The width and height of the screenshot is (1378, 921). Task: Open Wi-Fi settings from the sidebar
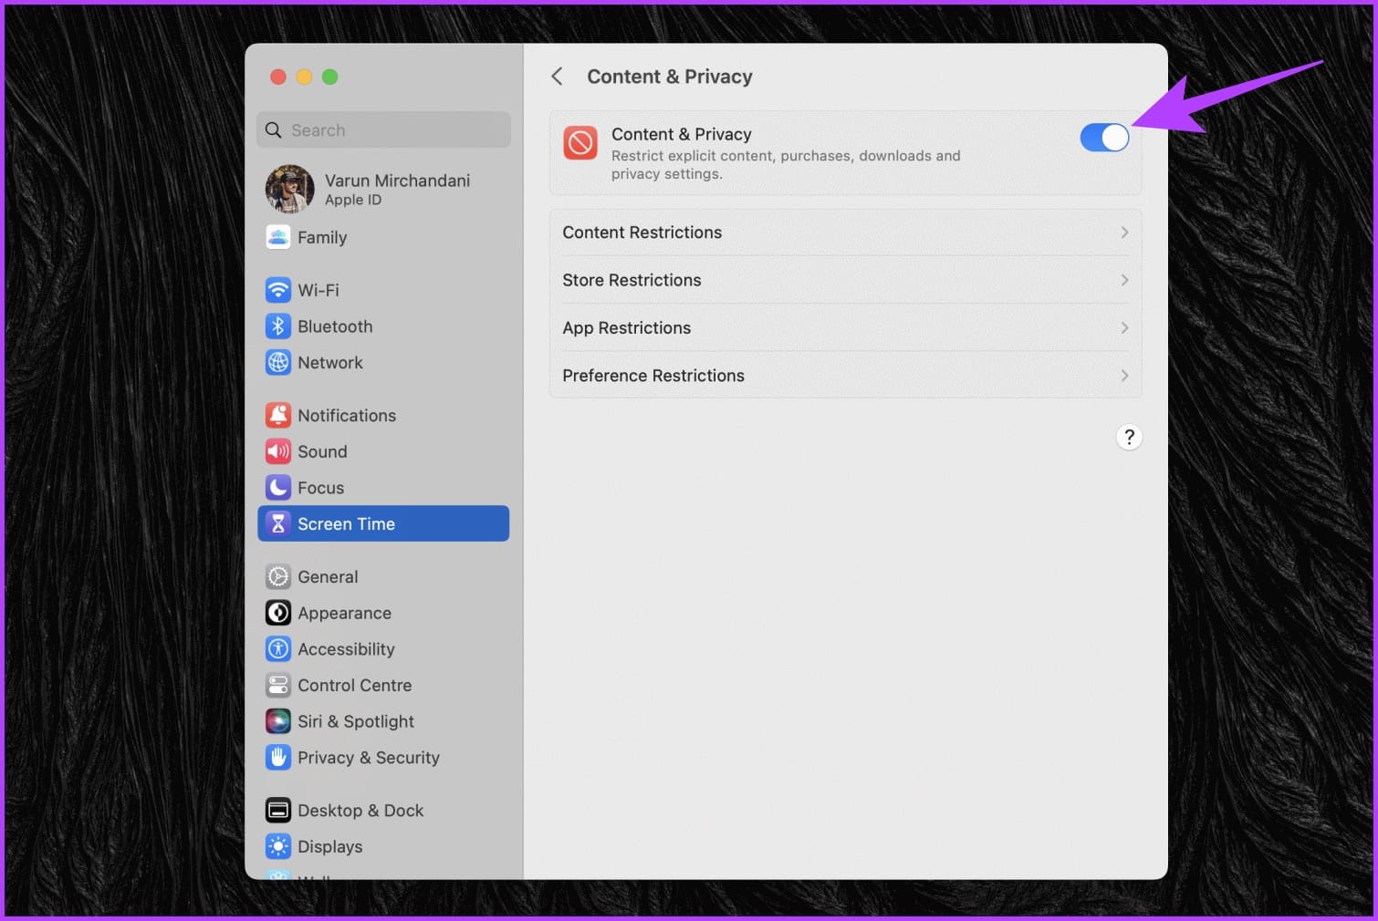coord(317,289)
